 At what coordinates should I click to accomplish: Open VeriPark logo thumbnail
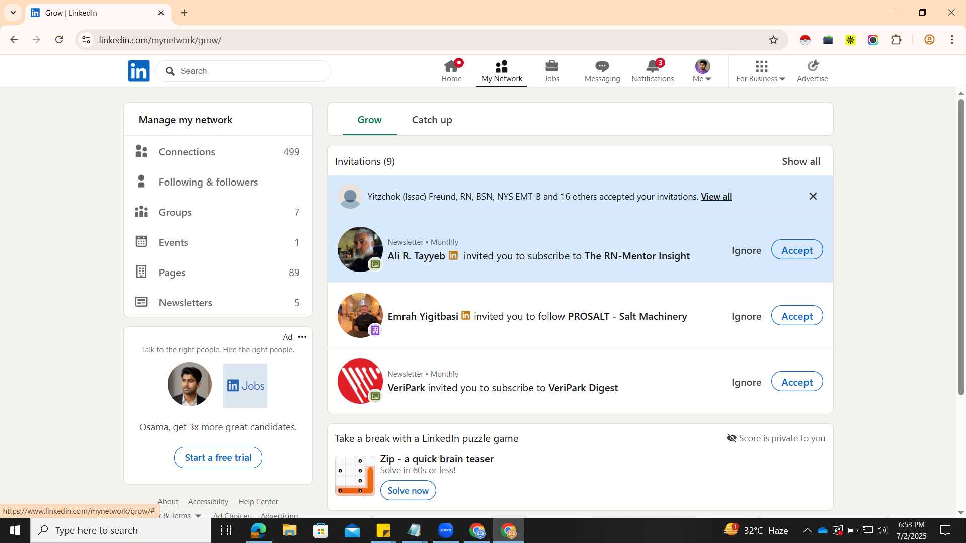click(x=360, y=381)
